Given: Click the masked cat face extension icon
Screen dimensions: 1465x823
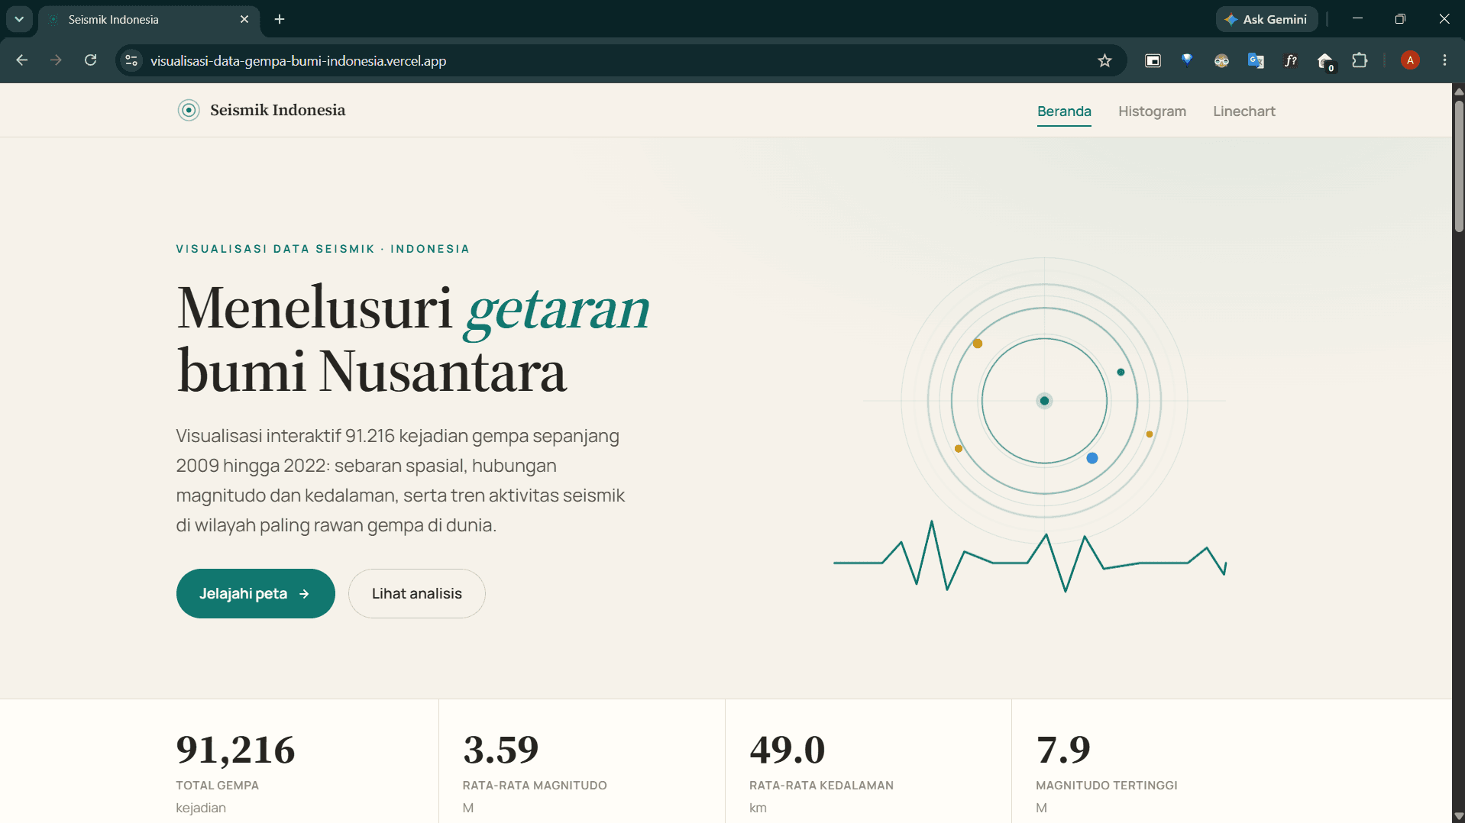Looking at the screenshot, I should 1221,60.
